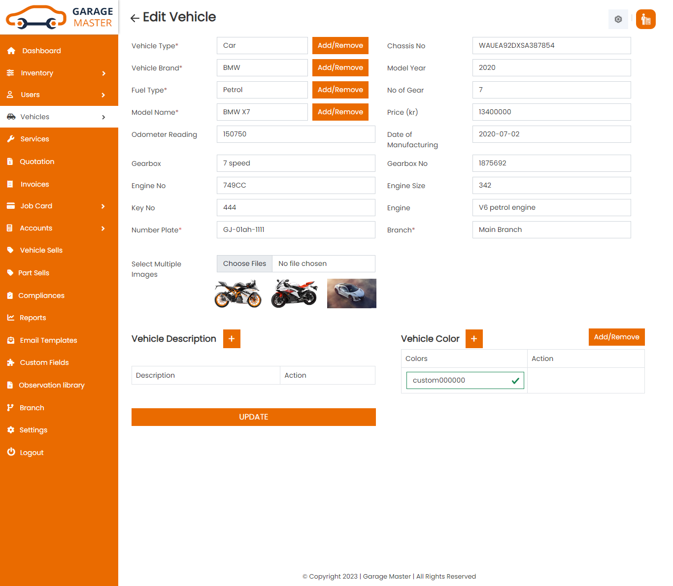Click the Logout power icon
This screenshot has width=673, height=586.
tap(11, 452)
